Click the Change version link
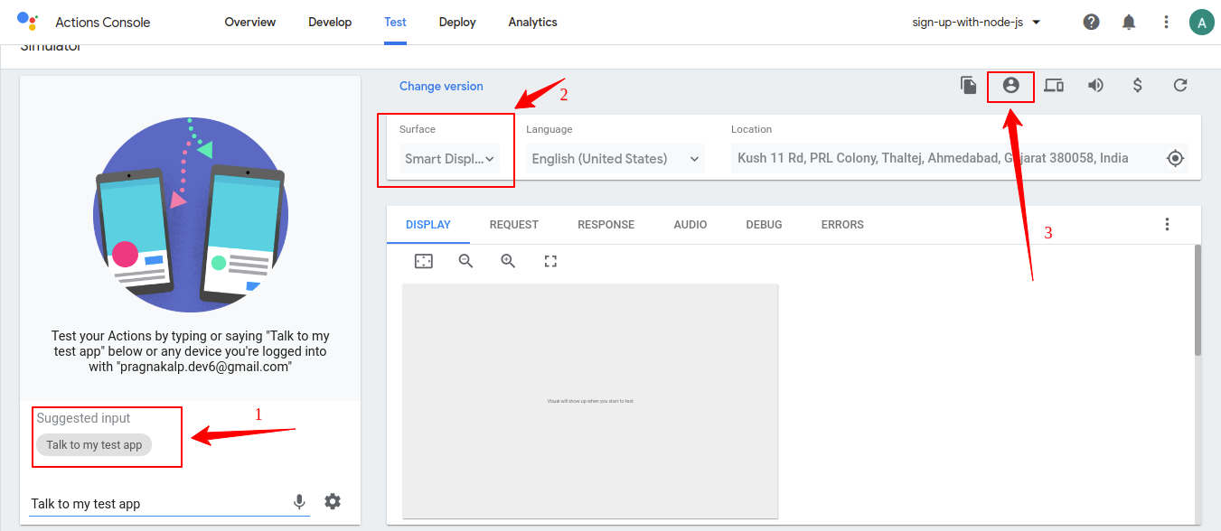Viewport: 1221px width, 531px height. [441, 85]
